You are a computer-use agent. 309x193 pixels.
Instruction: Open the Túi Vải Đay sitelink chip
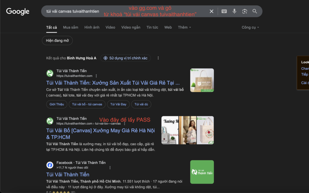[118, 104]
